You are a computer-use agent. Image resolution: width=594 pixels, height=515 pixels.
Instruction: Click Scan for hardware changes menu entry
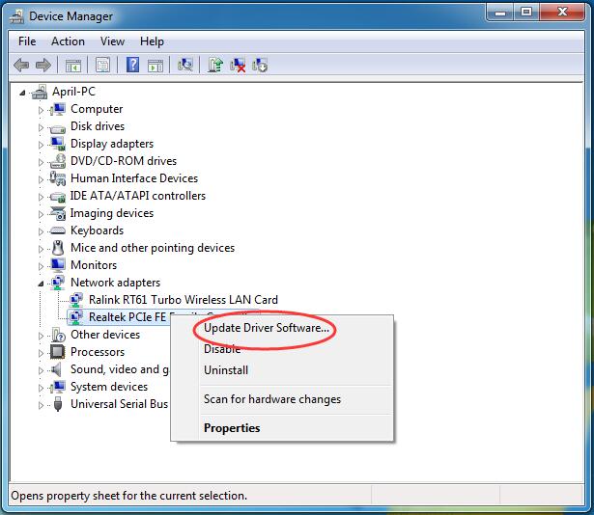tap(272, 399)
